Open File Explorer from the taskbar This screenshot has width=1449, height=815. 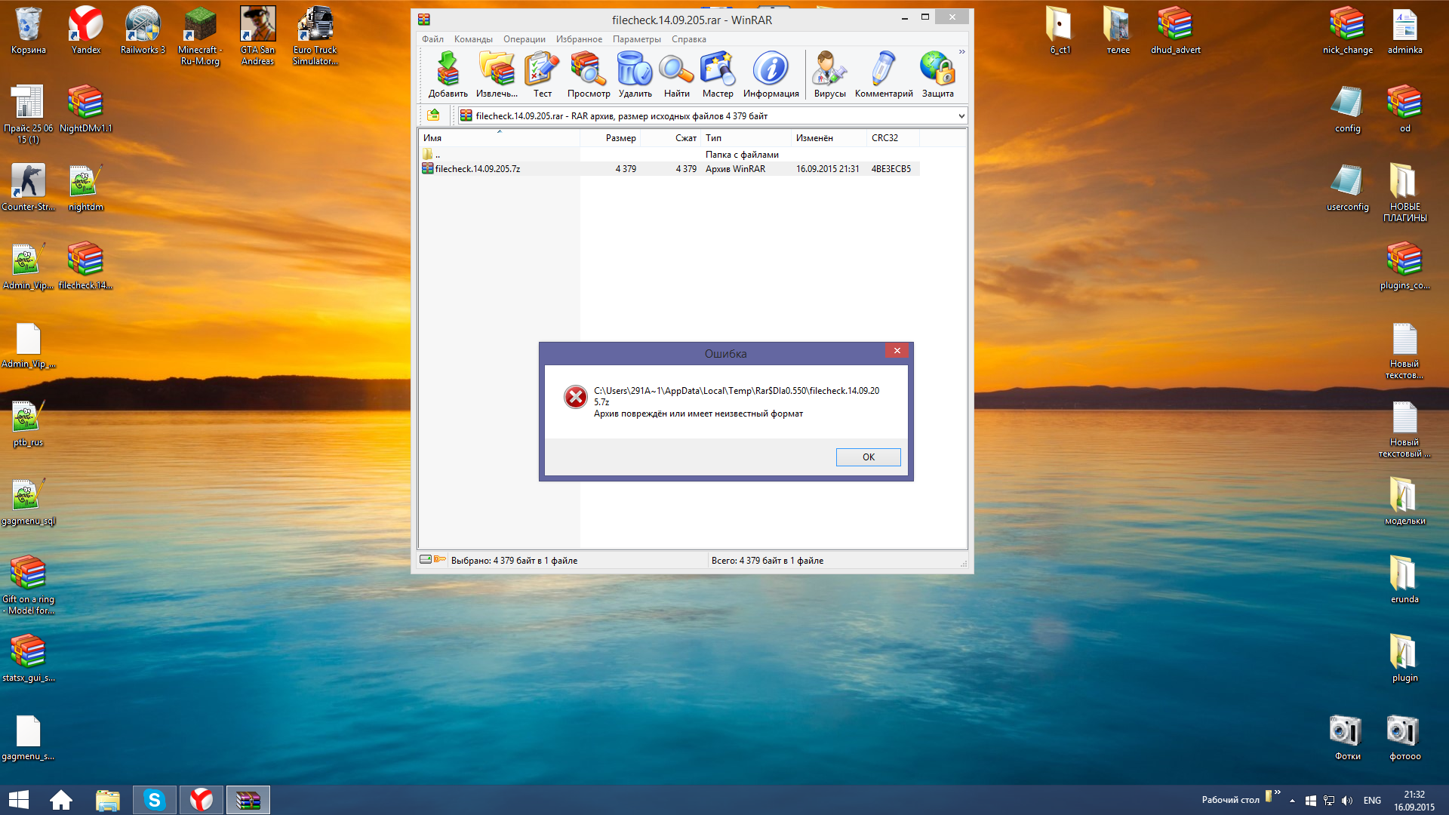[x=108, y=800]
